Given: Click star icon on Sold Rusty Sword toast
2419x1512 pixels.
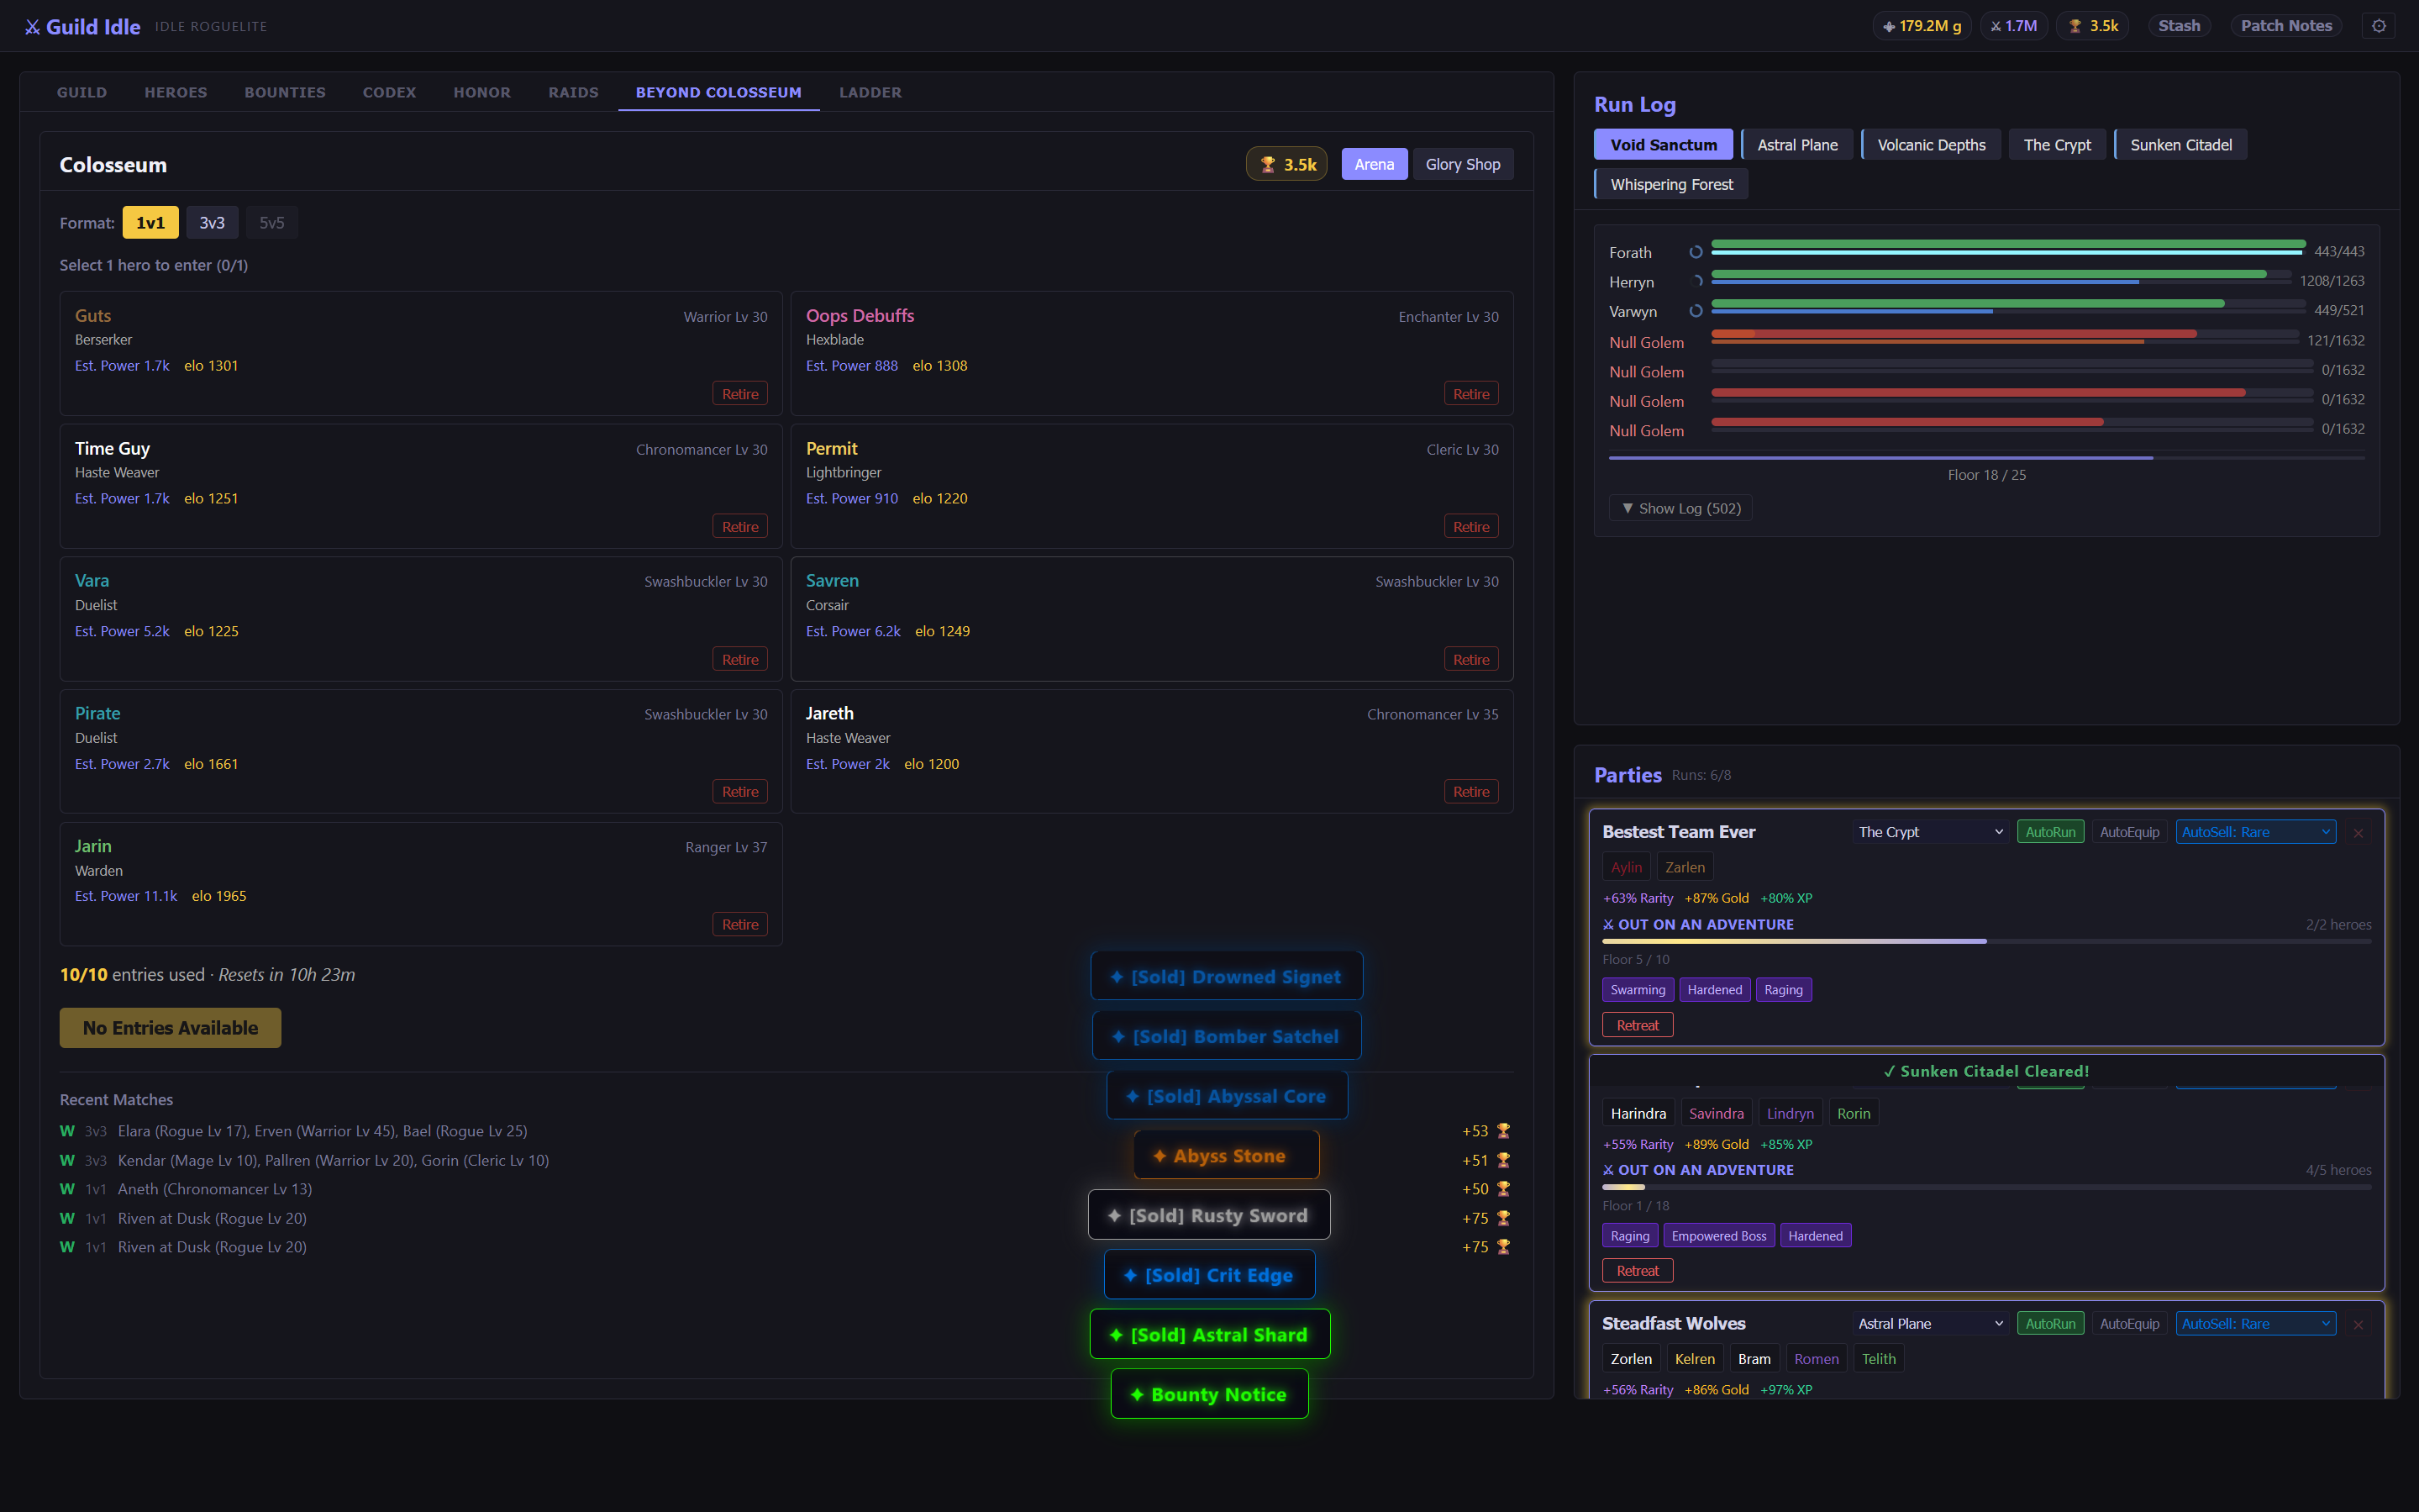Looking at the screenshot, I should point(1114,1215).
